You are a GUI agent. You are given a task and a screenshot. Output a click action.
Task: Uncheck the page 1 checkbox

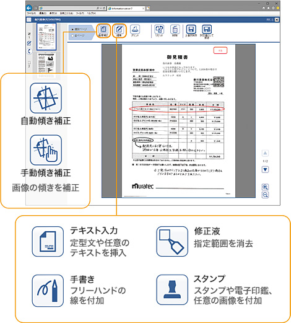click(x=29, y=33)
